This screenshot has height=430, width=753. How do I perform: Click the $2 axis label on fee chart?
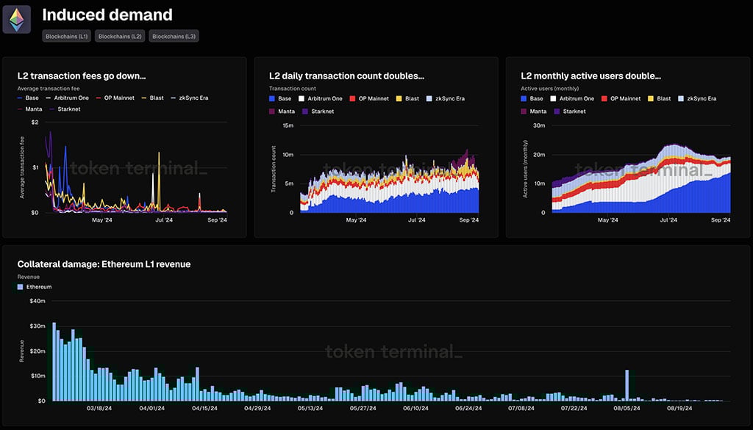click(35, 123)
